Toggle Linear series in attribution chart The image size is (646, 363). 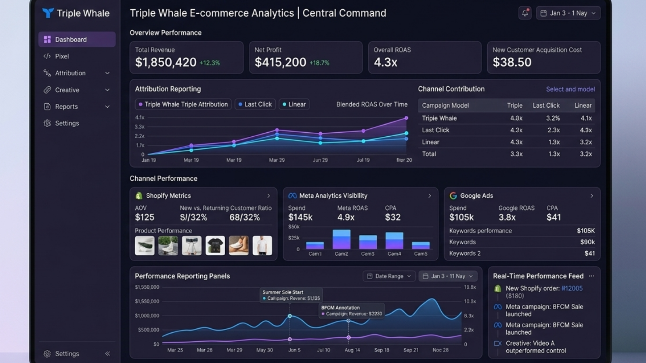[294, 104]
